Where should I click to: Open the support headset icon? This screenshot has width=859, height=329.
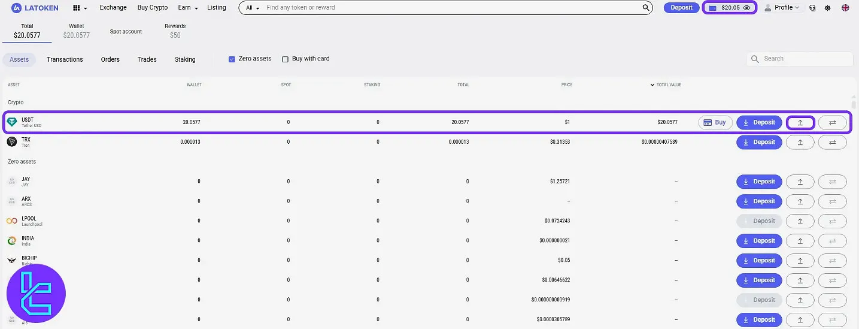(x=812, y=8)
